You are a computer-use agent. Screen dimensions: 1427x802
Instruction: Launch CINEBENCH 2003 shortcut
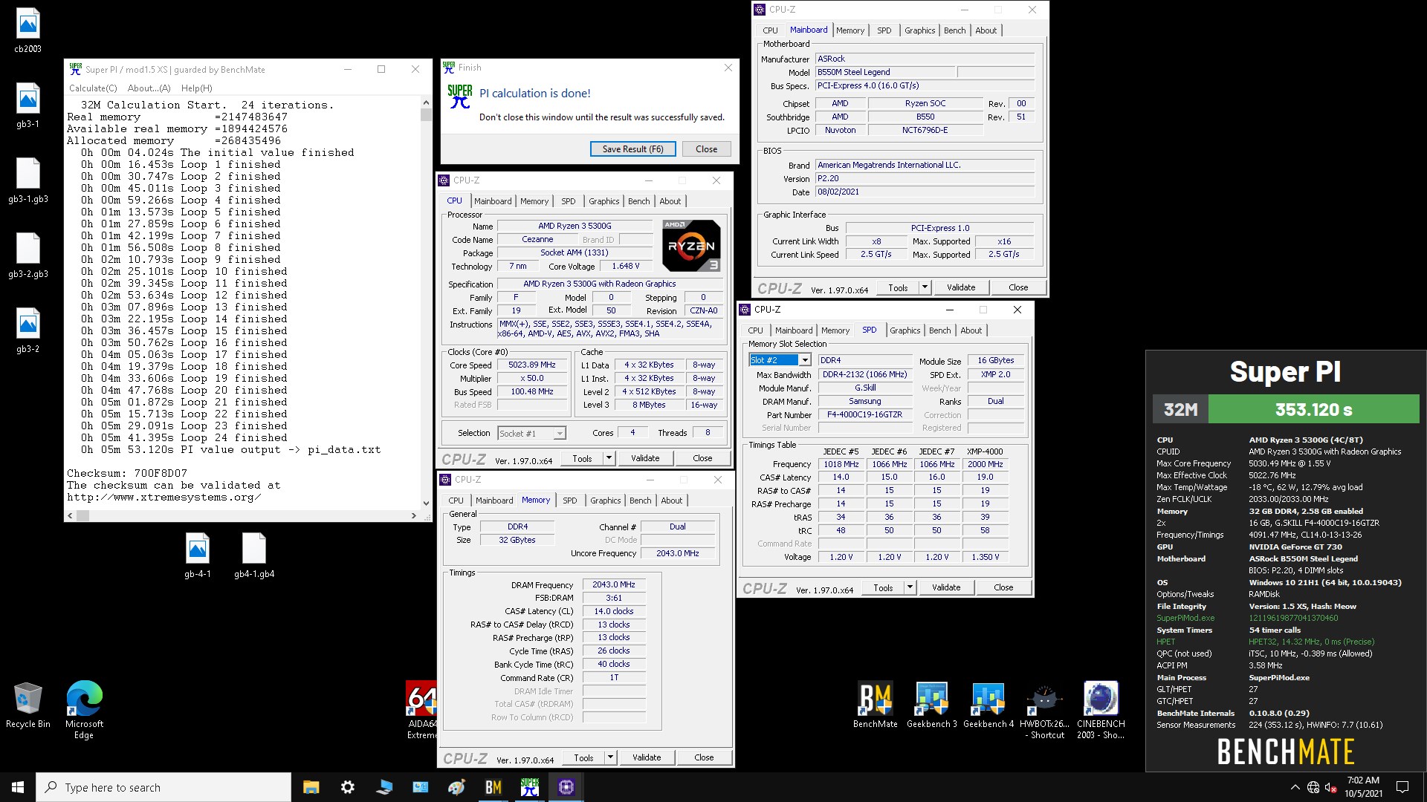tap(1101, 711)
